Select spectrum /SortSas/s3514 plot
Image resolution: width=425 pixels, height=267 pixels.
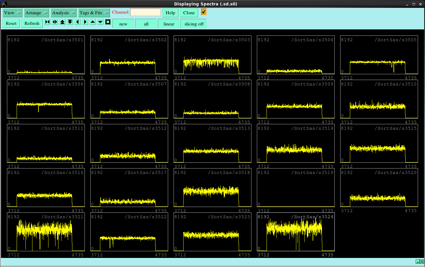(296, 143)
